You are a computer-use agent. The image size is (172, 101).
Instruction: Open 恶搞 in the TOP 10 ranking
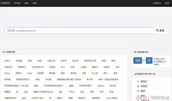click(x=143, y=91)
